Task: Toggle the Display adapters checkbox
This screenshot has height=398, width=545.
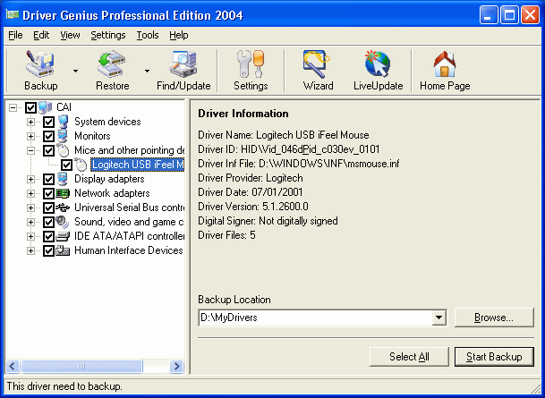Action: [x=48, y=179]
